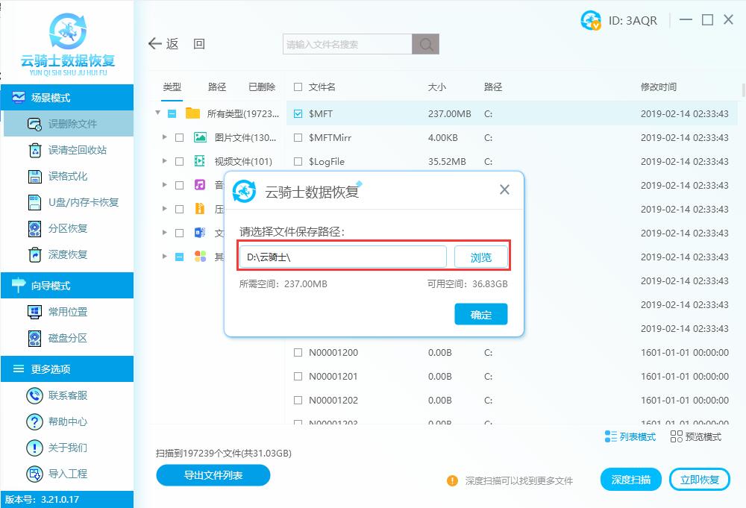Toggle the 所有类型 tree checkbox

(172, 113)
